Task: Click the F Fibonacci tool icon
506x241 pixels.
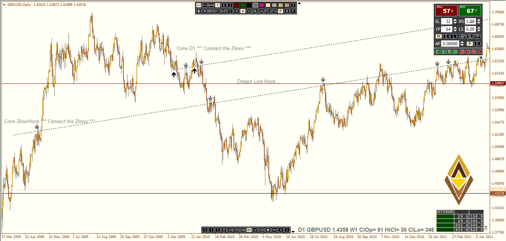Action: point(281,11)
